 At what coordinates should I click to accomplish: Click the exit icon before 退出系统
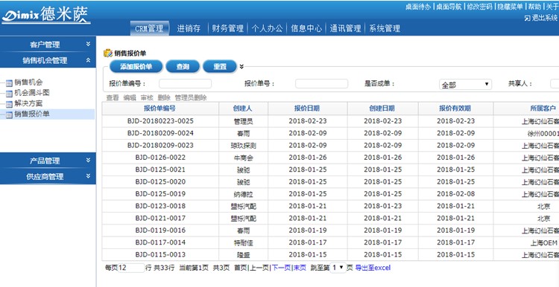pyautogui.click(x=527, y=18)
